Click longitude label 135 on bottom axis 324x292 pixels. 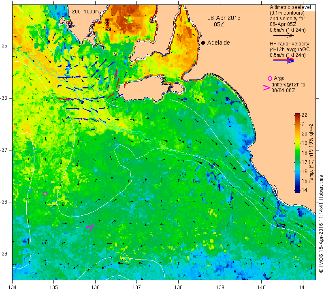point(54,288)
